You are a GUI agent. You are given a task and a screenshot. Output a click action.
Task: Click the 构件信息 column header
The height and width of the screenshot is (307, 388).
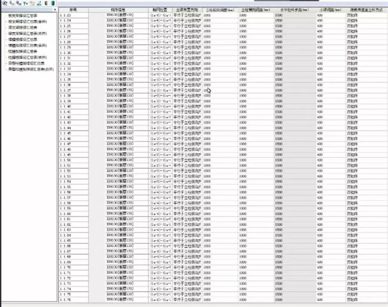[118, 10]
